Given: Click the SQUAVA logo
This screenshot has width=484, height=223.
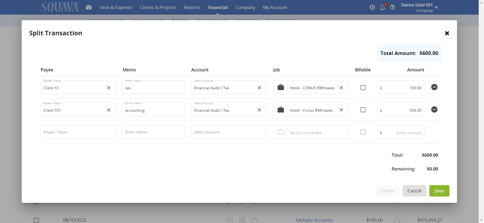Looking at the screenshot, I should coord(60,7).
